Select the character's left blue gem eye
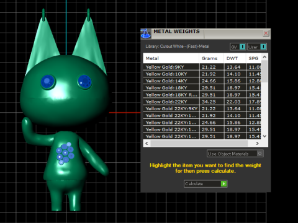 [x=48, y=82]
